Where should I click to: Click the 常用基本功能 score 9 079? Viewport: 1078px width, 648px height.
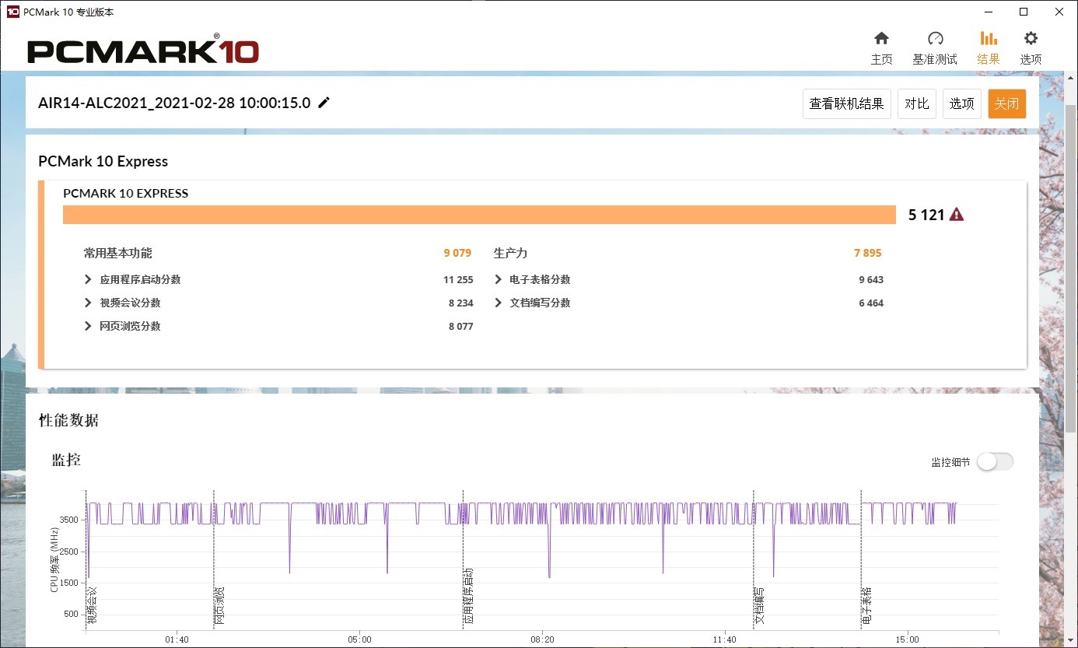(x=458, y=253)
